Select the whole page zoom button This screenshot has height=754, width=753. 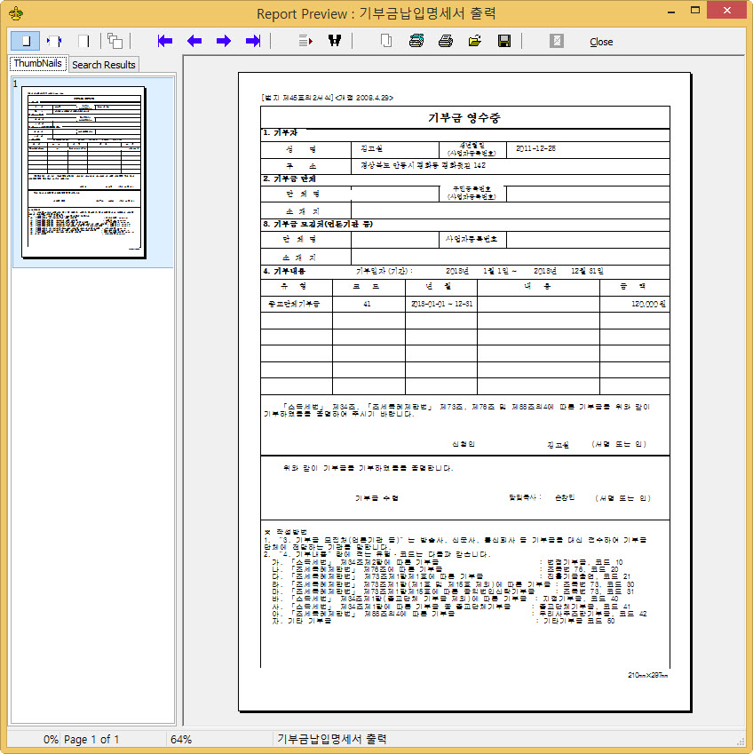click(25, 41)
